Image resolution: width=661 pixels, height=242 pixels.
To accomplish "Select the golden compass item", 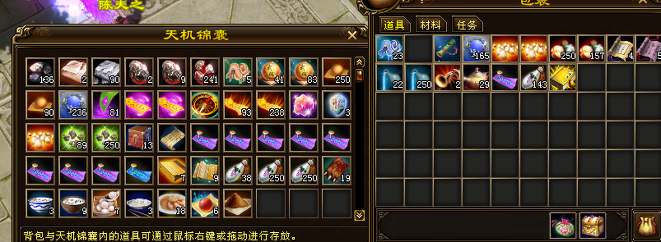I will pos(205,105).
